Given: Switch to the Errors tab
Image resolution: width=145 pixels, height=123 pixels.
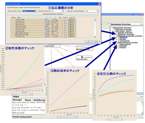Looking at the screenshot, I should 28,100.
